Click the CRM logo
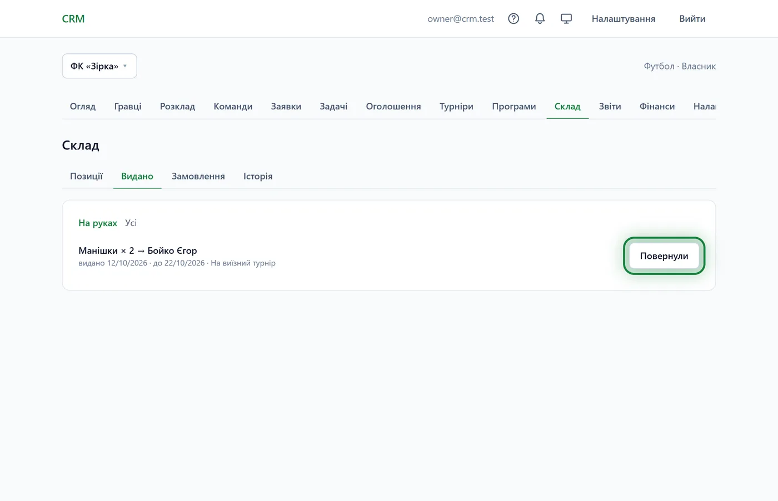778x501 pixels. 73,19
